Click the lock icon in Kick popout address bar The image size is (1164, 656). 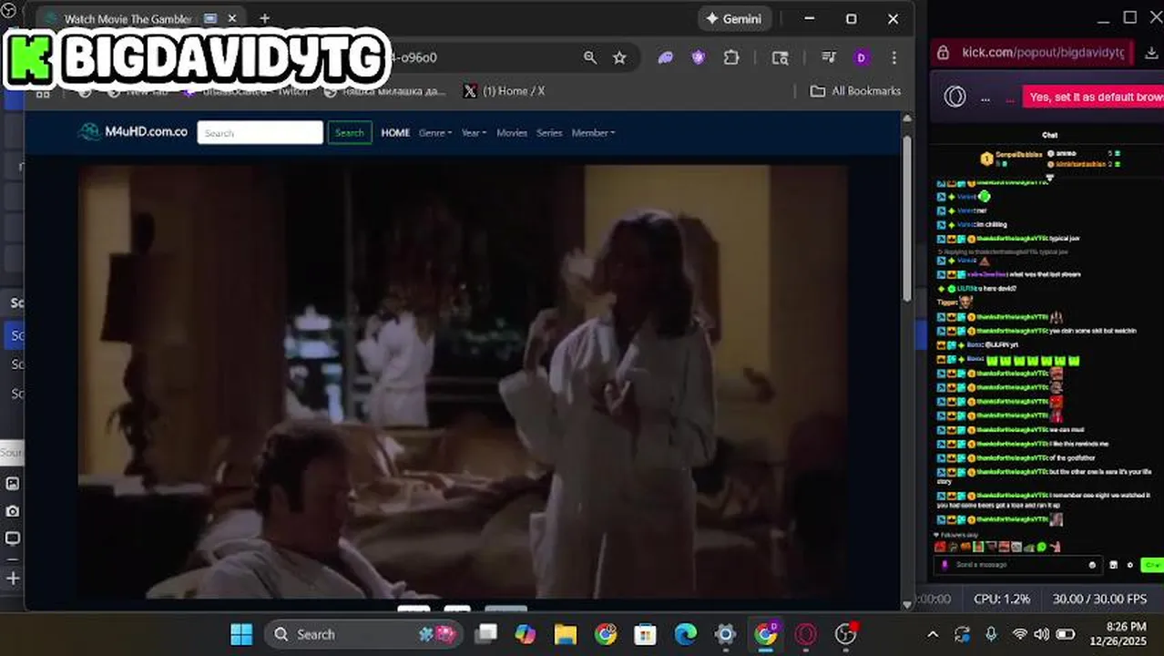click(x=944, y=53)
